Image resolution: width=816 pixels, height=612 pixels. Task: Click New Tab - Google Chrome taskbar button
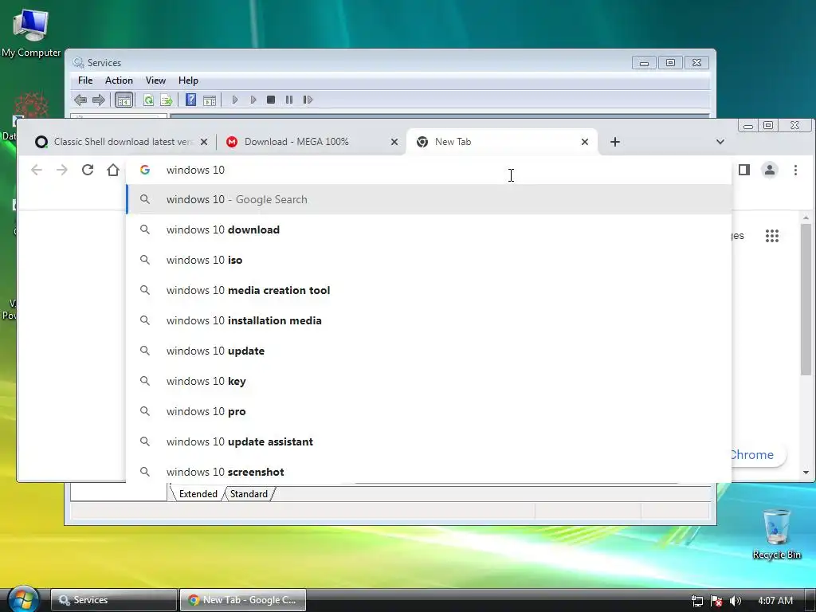tap(242, 600)
